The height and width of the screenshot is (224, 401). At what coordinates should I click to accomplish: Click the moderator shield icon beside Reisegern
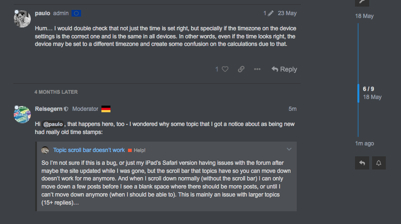66,109
